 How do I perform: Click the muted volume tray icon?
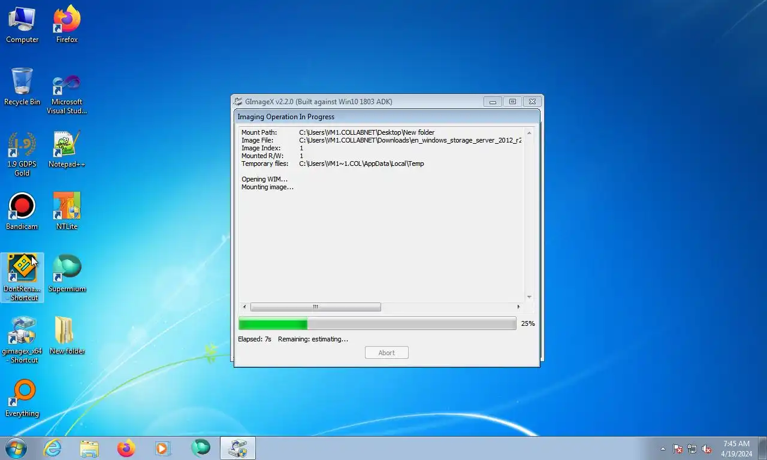coord(706,449)
